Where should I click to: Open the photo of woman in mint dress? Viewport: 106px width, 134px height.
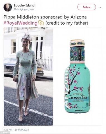pos(28,76)
